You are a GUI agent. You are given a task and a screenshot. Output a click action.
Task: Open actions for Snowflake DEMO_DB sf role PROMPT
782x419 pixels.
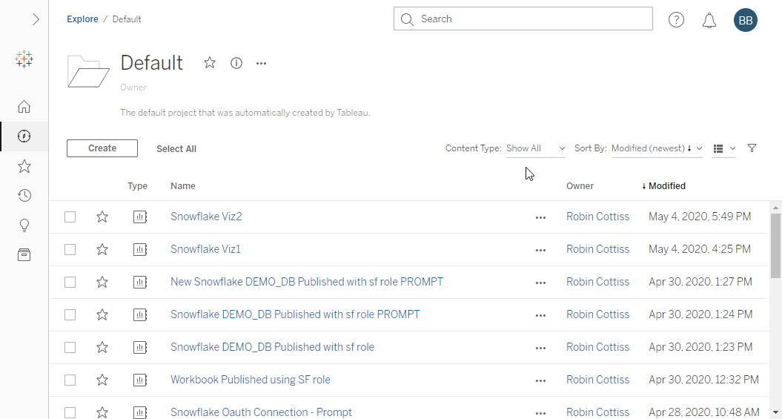tap(540, 315)
